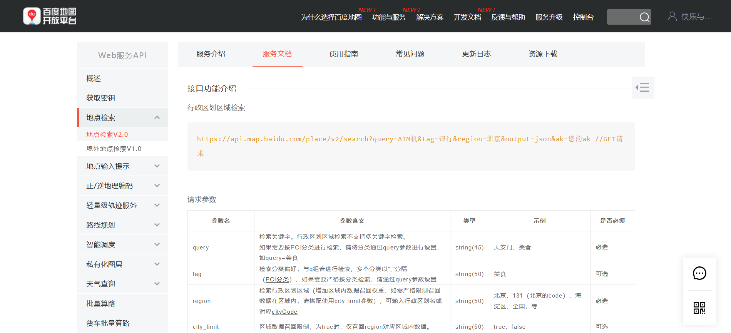Open 境外地点检索V1.0 sub-item
The width and height of the screenshot is (731, 333).
click(114, 149)
